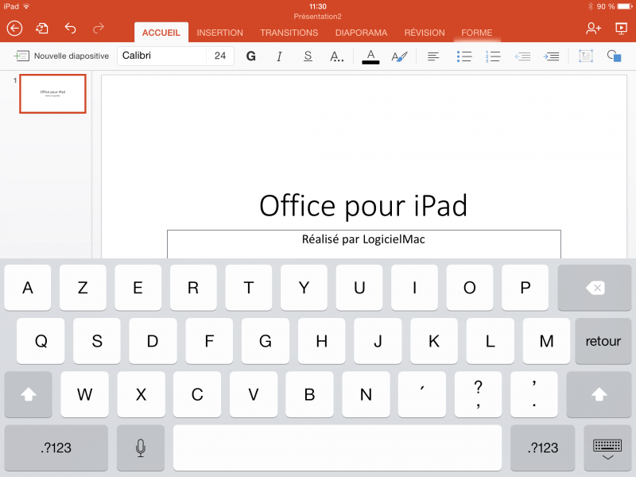This screenshot has width=636, height=477.
Task: Add a Nouvelle diapositive
Action: pos(61,56)
